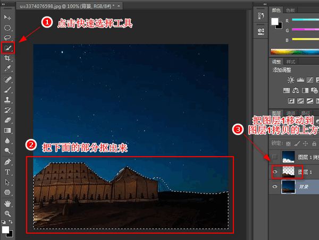Select the 背景 layer thumbnail
319x240 pixels.
[288, 186]
